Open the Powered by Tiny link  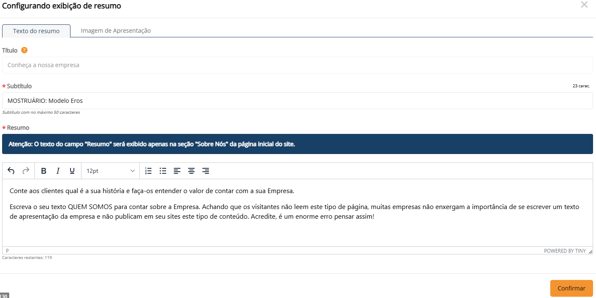coord(565,251)
